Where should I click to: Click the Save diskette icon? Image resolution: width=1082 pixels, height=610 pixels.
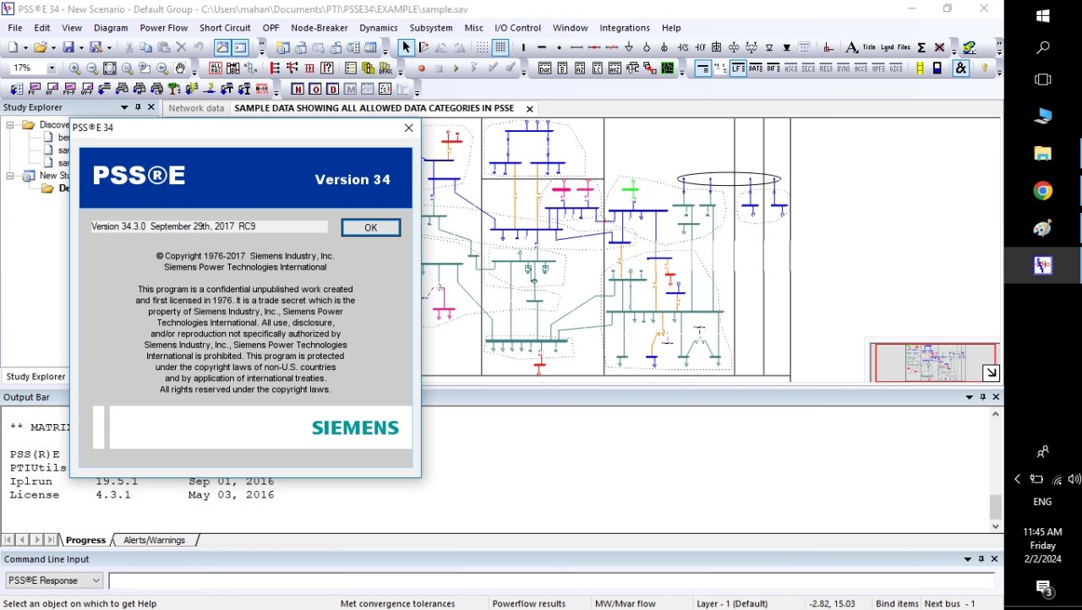(x=68, y=48)
